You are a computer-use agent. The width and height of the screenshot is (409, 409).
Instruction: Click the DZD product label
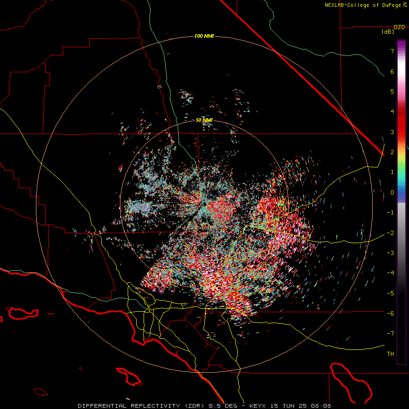click(399, 27)
